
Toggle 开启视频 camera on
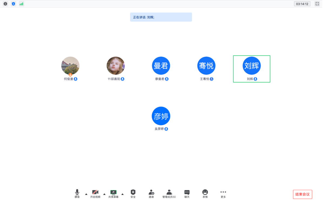click(x=95, y=194)
